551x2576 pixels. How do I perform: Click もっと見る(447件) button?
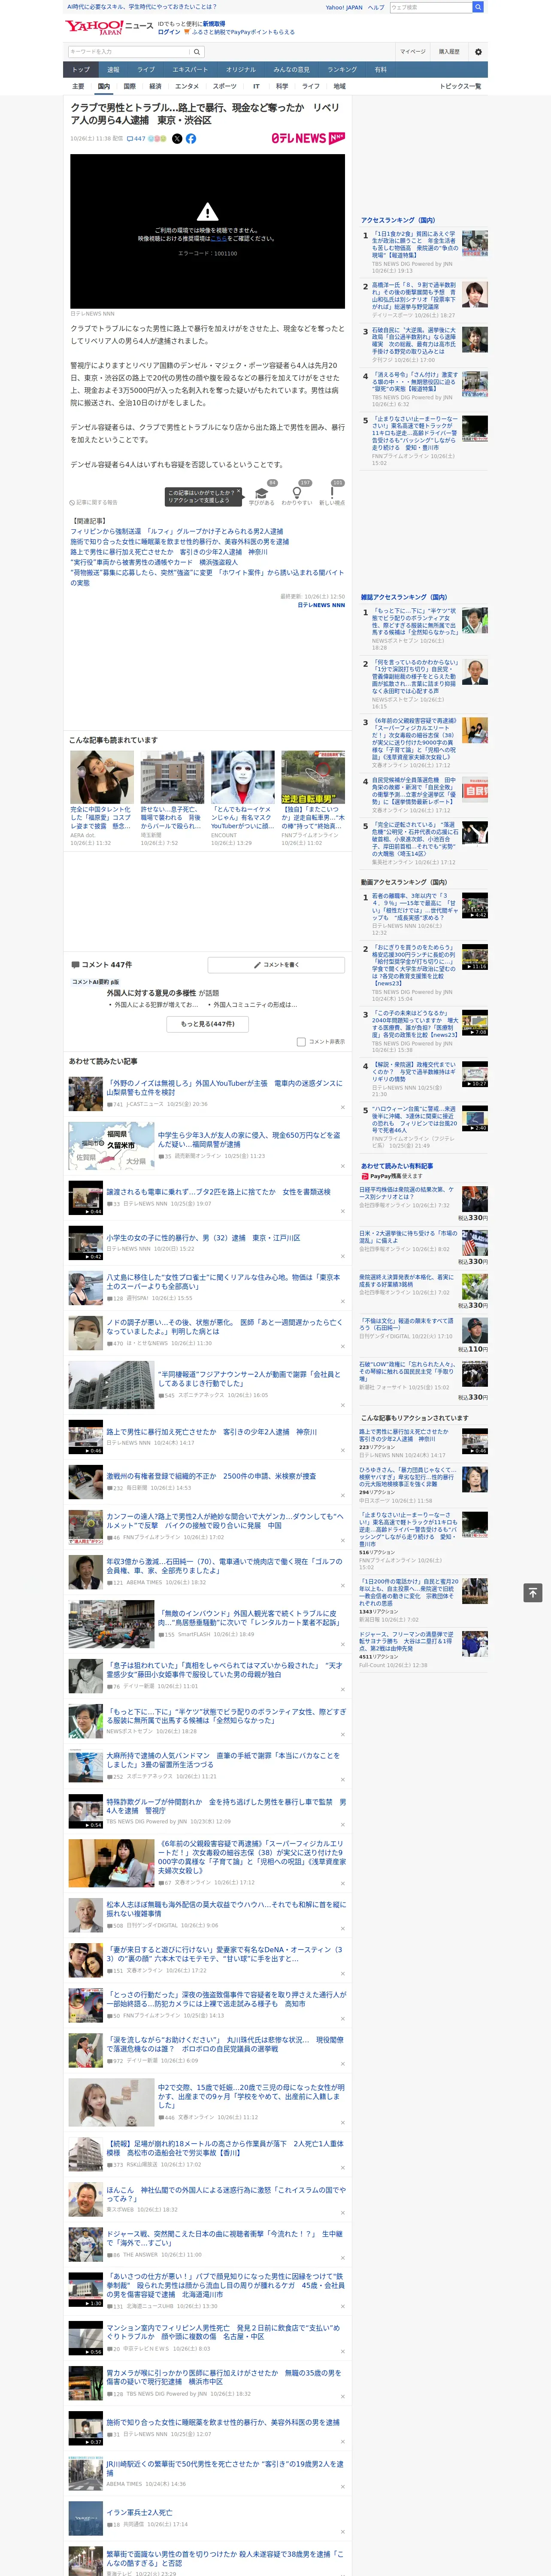pyautogui.click(x=208, y=1024)
